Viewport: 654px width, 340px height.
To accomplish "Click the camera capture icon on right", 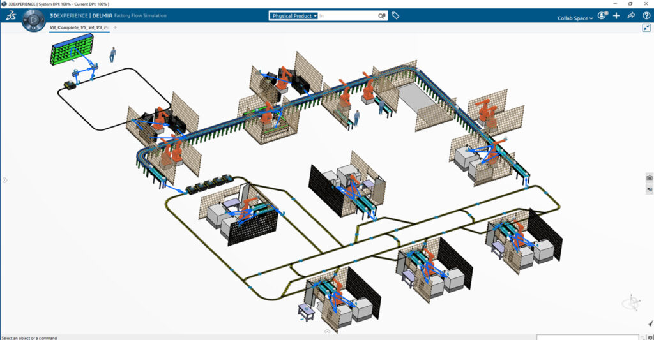I will 650,178.
